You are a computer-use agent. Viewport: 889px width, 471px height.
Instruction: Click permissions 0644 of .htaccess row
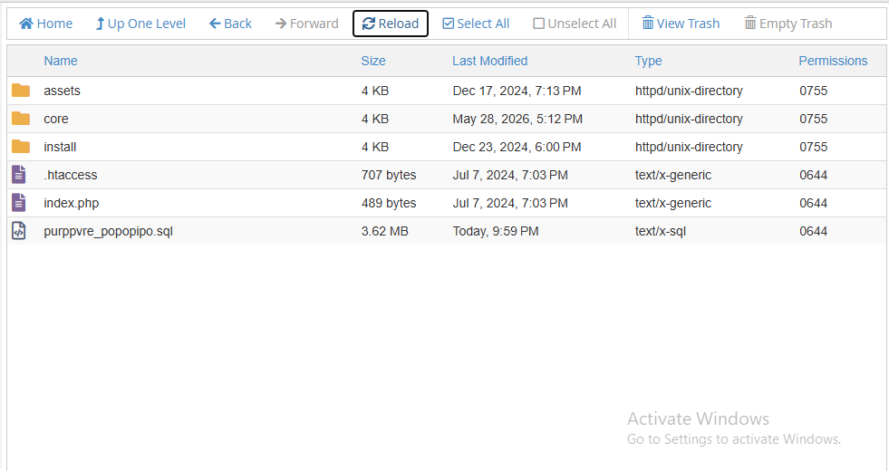(813, 175)
